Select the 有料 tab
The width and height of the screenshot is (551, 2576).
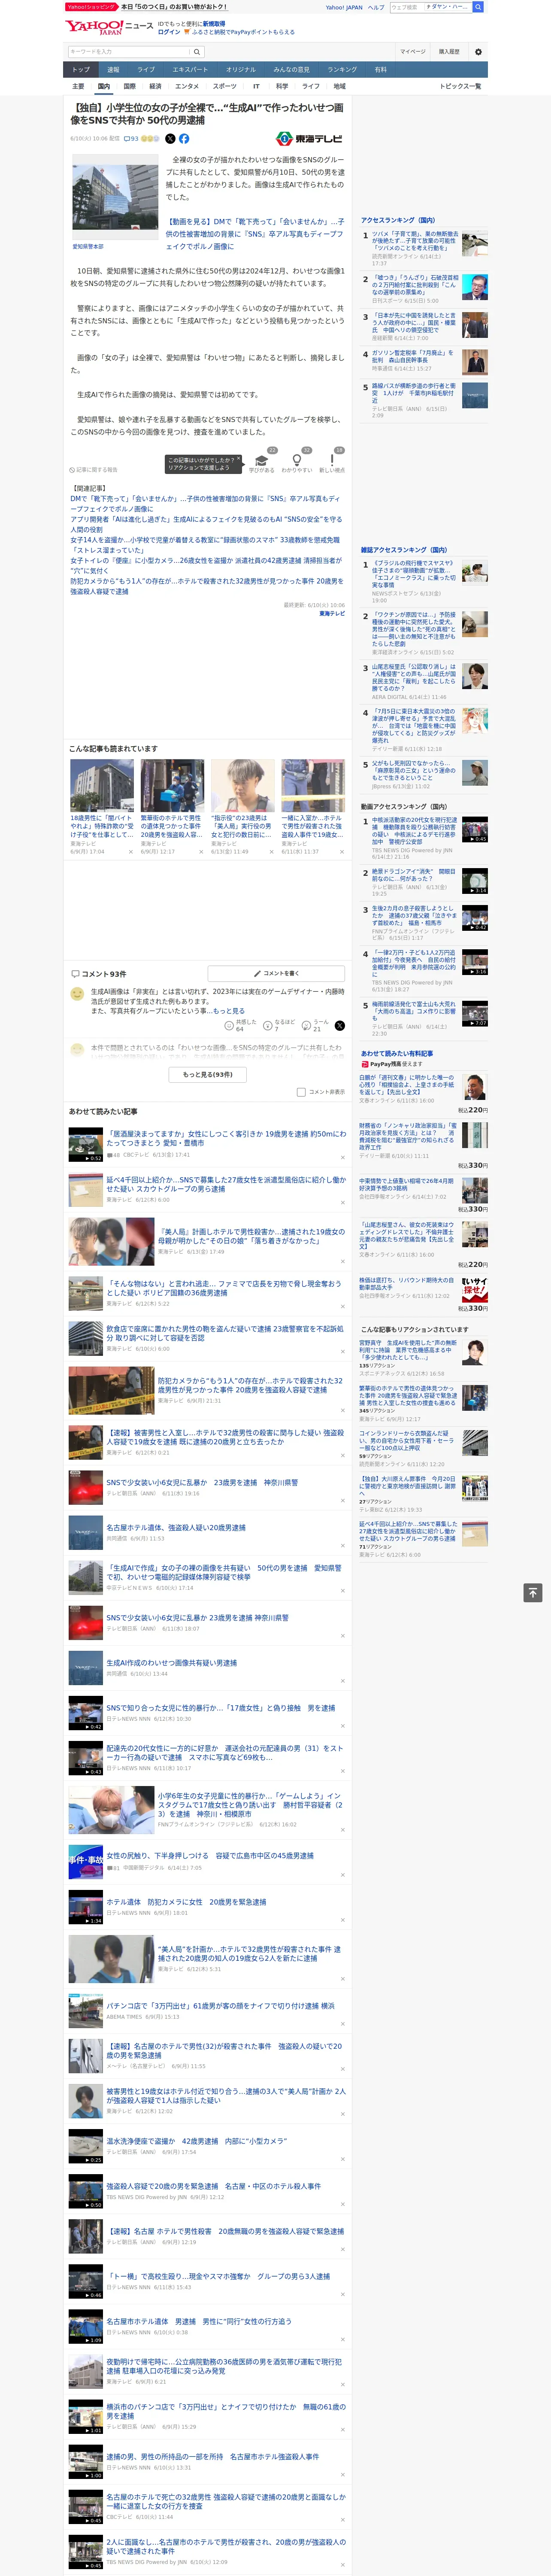point(380,70)
